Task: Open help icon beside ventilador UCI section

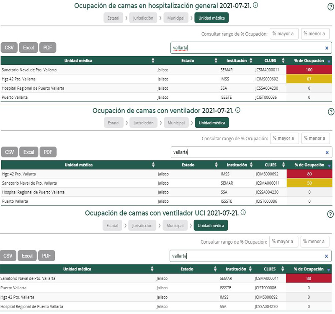Action: 330,214
